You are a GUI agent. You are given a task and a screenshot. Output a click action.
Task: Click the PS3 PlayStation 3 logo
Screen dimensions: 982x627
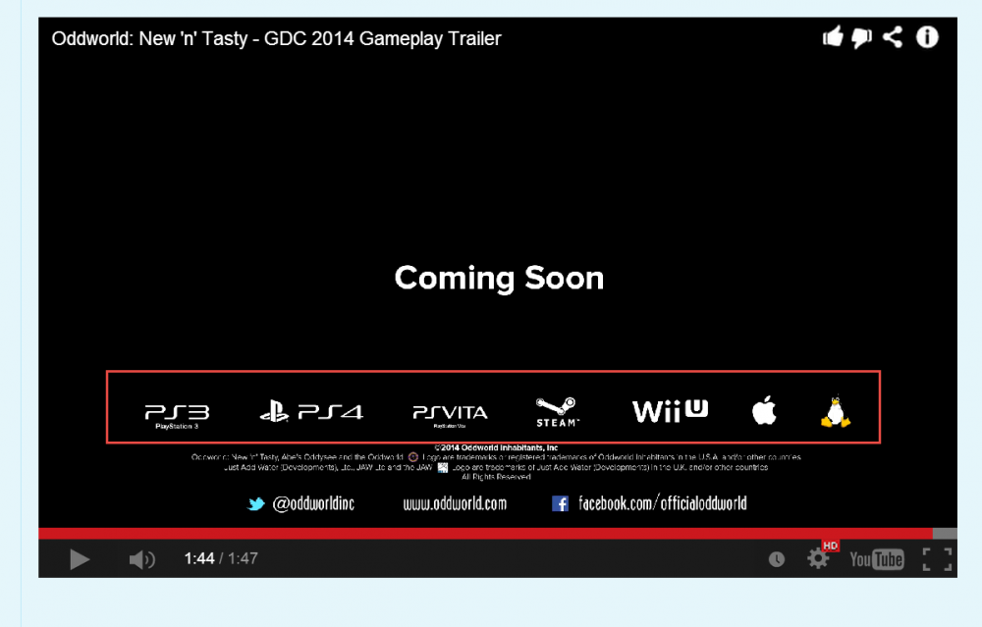click(x=177, y=415)
